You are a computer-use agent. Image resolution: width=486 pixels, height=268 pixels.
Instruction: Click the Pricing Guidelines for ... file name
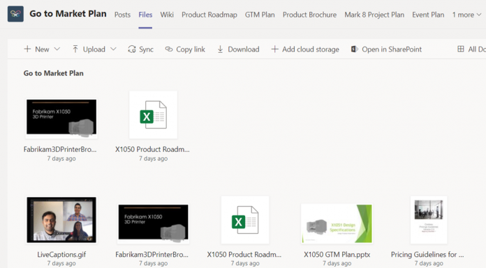click(427, 254)
